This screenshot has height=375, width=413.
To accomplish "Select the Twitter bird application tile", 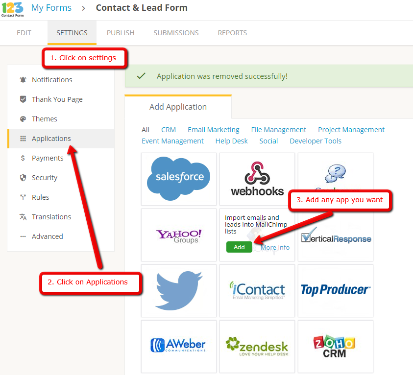I will tap(179, 290).
